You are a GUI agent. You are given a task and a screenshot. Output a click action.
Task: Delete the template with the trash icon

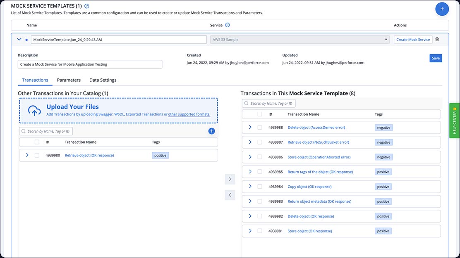click(437, 40)
